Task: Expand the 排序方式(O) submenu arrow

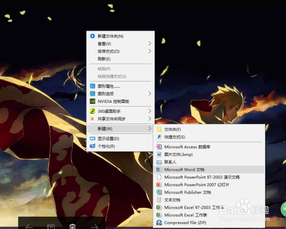Action: click(x=150, y=51)
